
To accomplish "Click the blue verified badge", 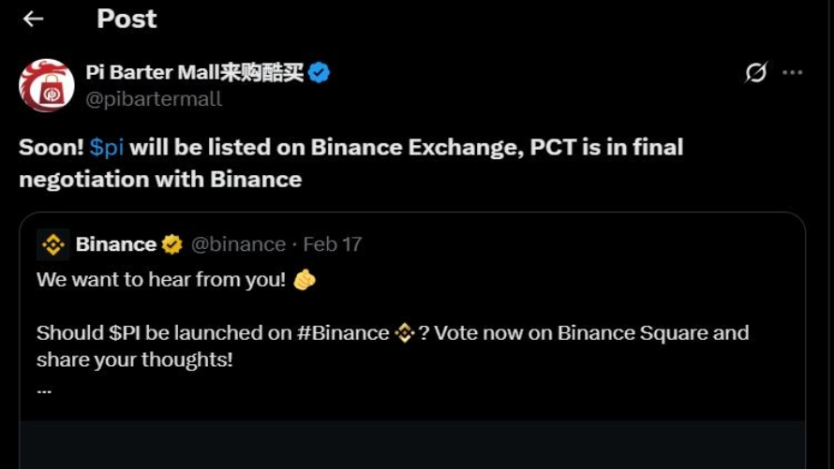I will tap(319, 72).
